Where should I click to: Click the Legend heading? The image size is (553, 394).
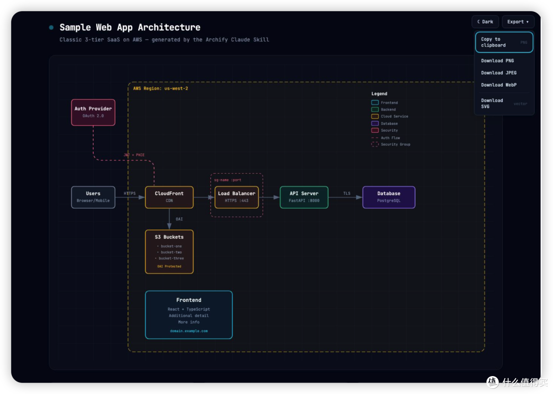(379, 94)
